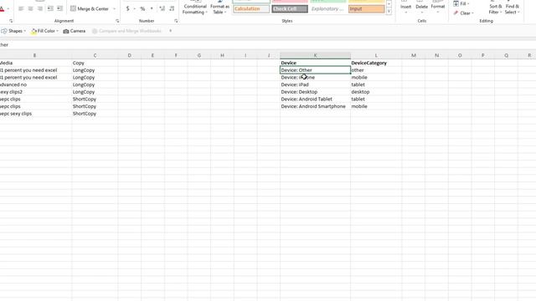Apply Percent Style format
The height and width of the screenshot is (301, 536).
pyautogui.click(x=142, y=8)
